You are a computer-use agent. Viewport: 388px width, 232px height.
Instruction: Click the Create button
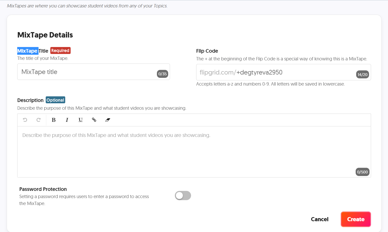(x=356, y=219)
